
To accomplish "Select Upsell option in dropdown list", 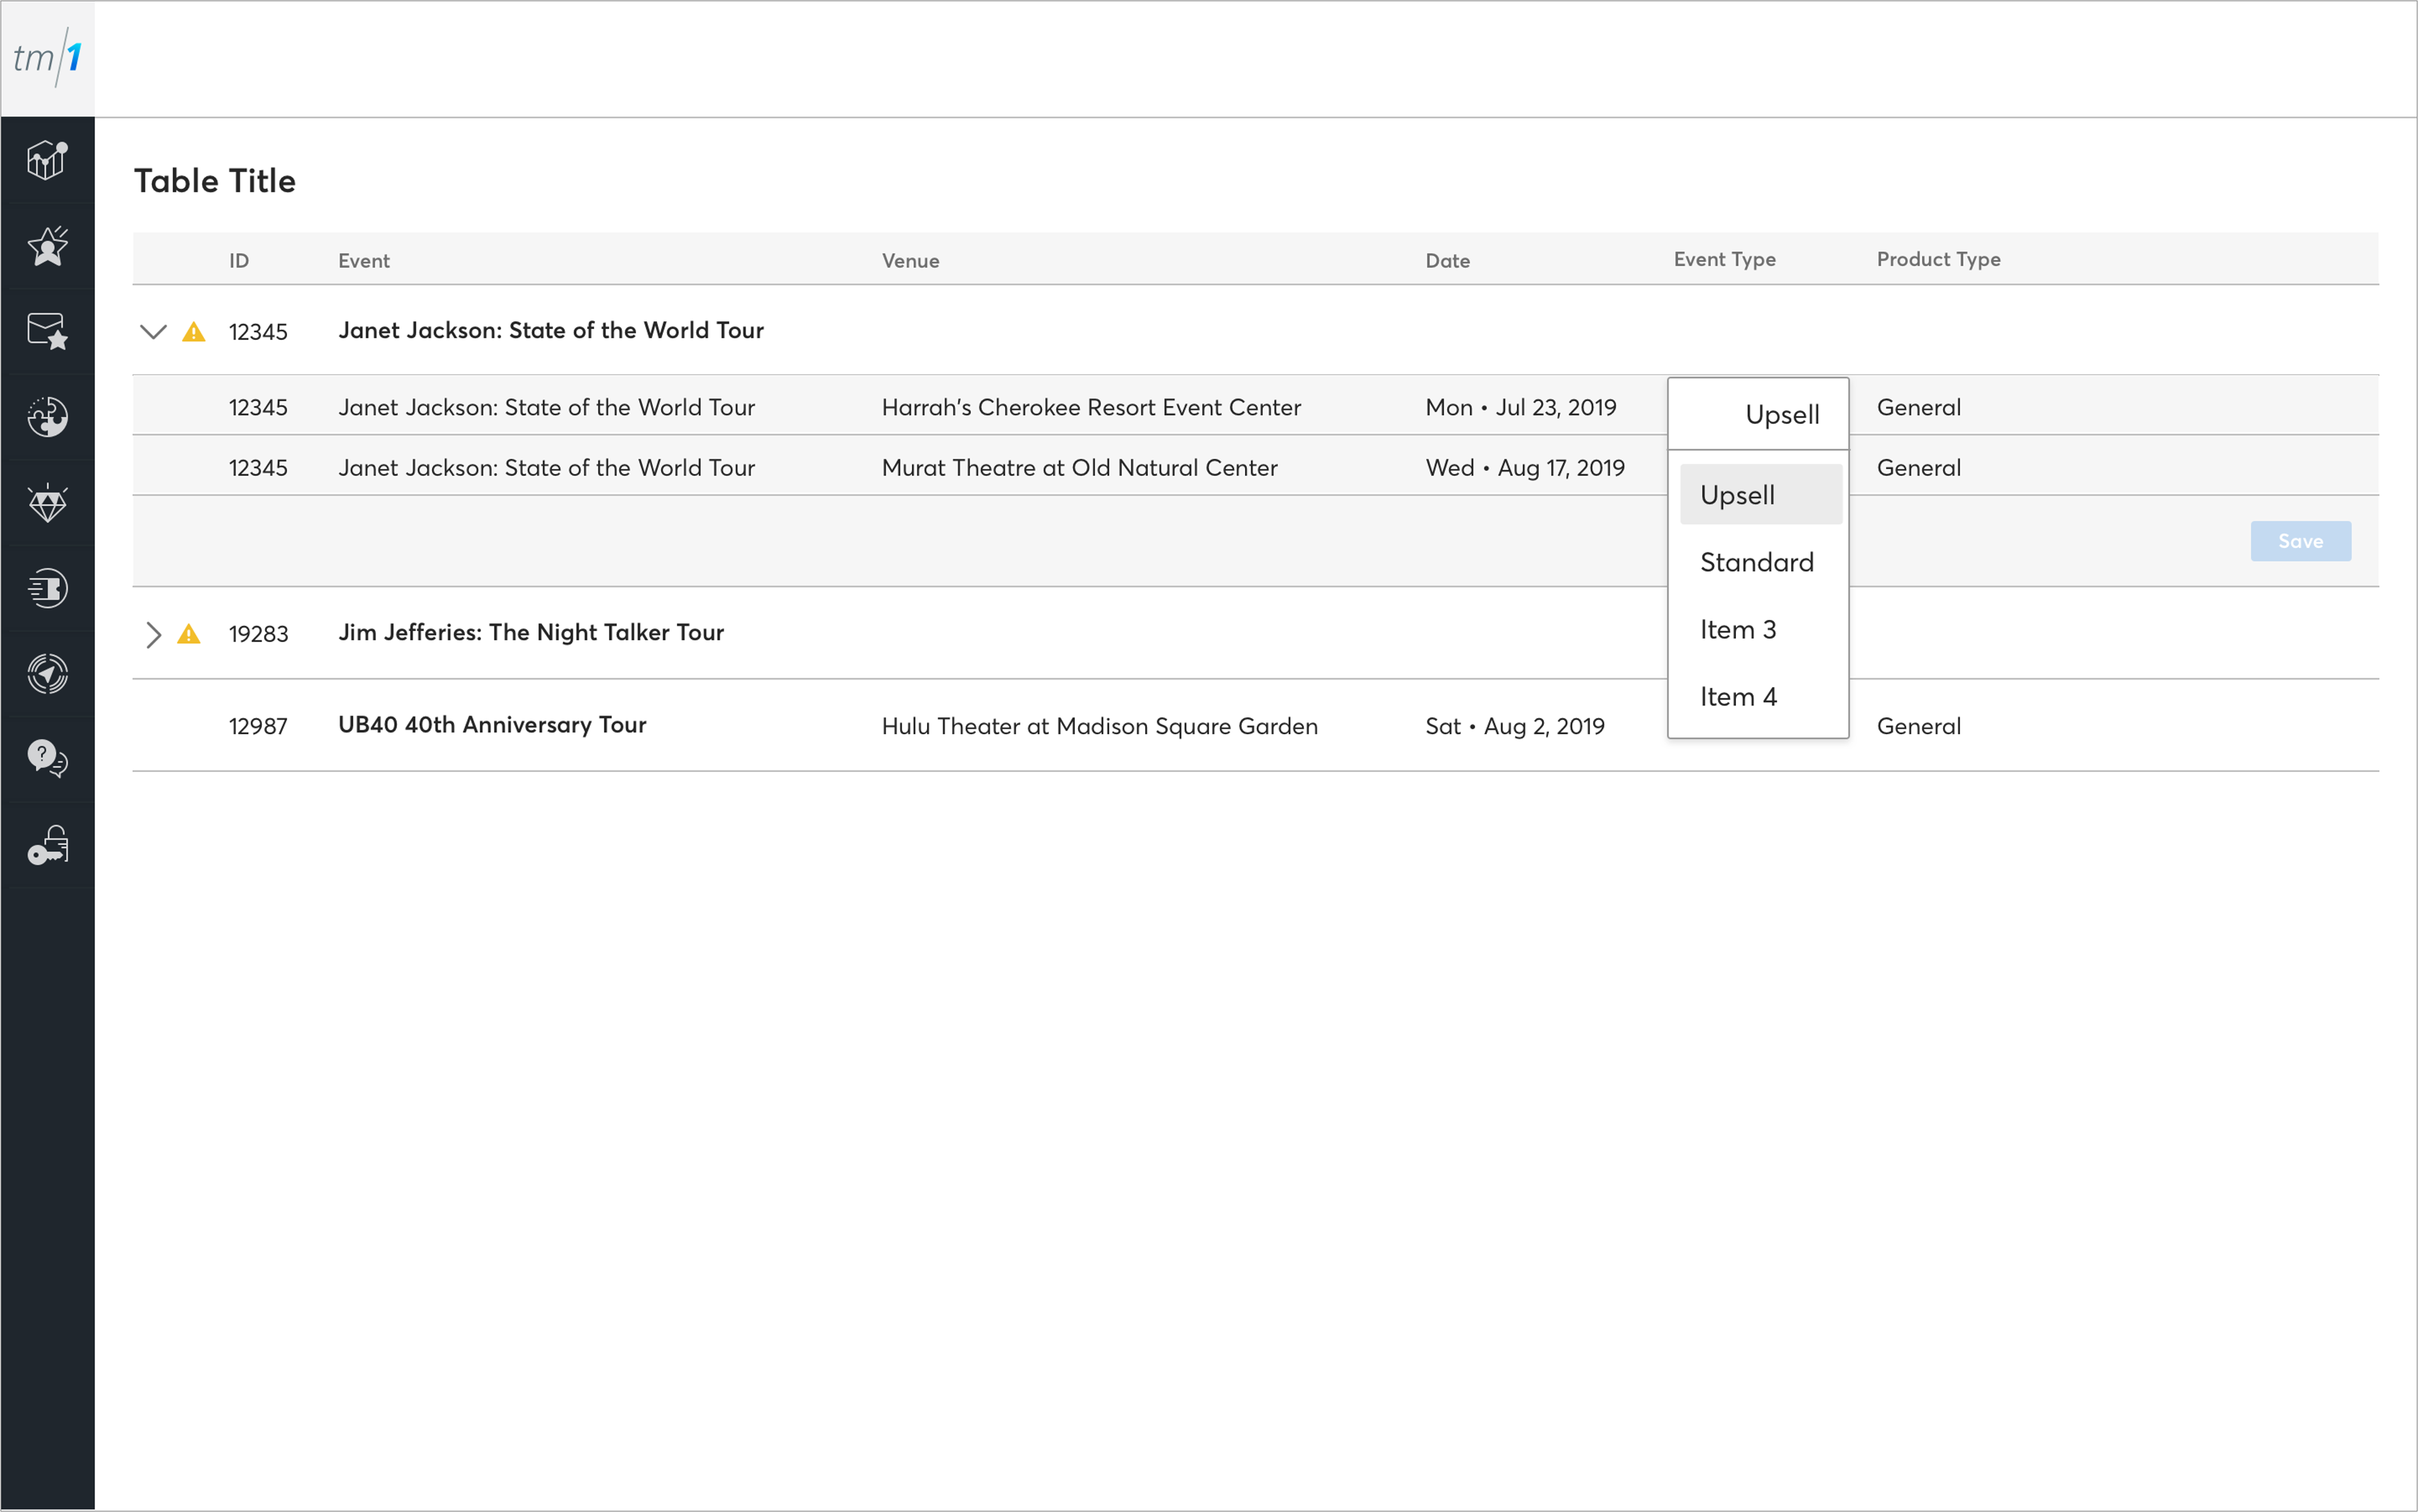I will point(1761,495).
